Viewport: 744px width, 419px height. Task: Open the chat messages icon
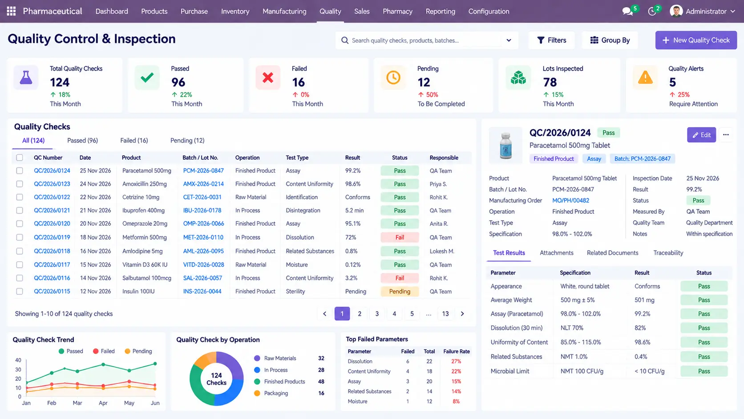tap(627, 12)
